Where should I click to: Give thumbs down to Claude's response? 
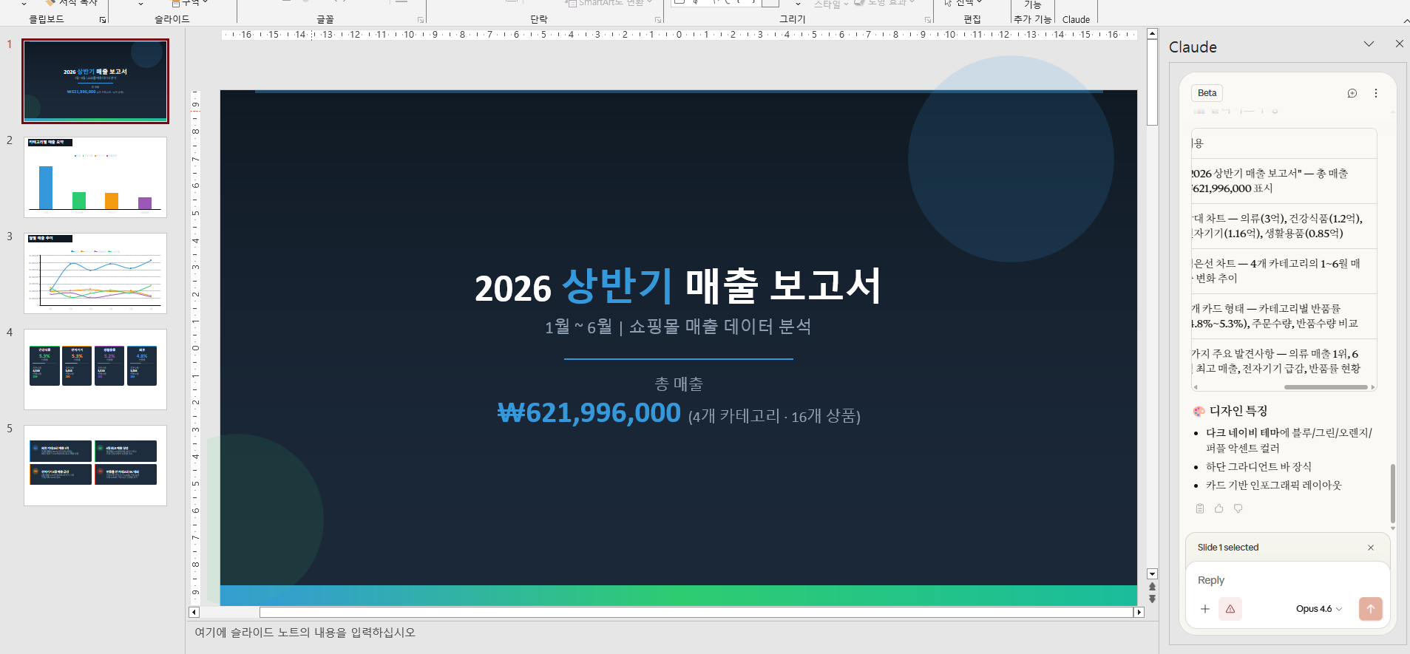click(1238, 508)
